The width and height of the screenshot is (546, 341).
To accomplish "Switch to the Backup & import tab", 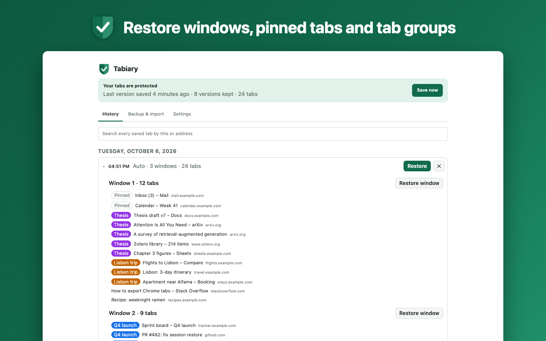I will [146, 114].
